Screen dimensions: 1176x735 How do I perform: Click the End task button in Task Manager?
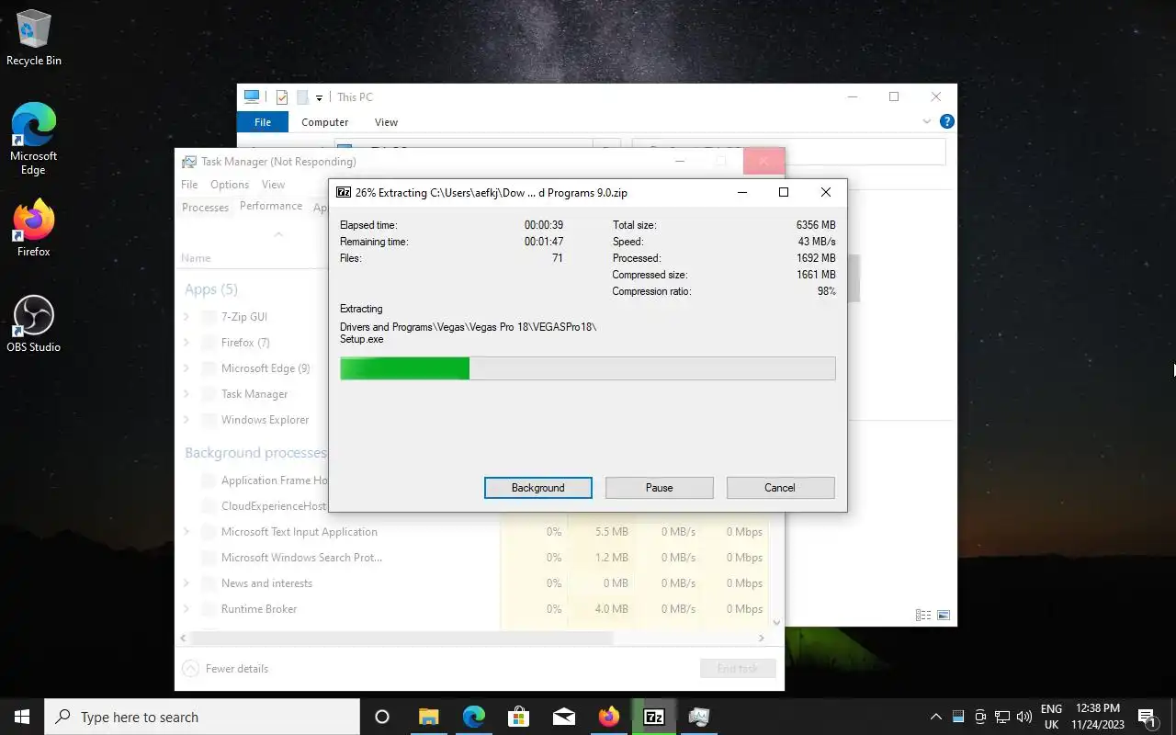[738, 669]
